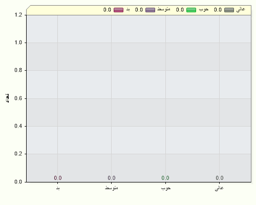Image resolution: width=256 pixels, height=205 pixels.
Task: Click the 0.0 value beside the بد legend swatch
Action: [107, 10]
